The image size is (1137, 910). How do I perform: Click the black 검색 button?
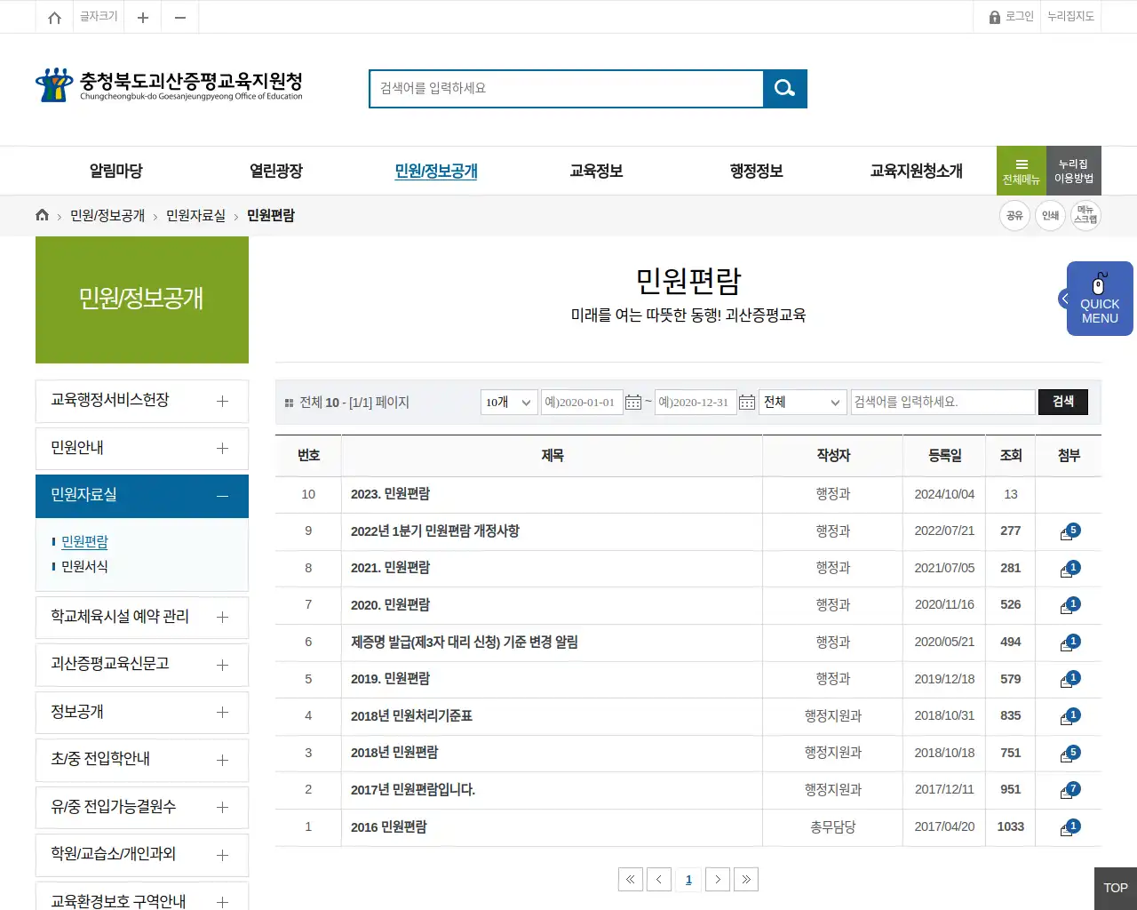[x=1063, y=402]
